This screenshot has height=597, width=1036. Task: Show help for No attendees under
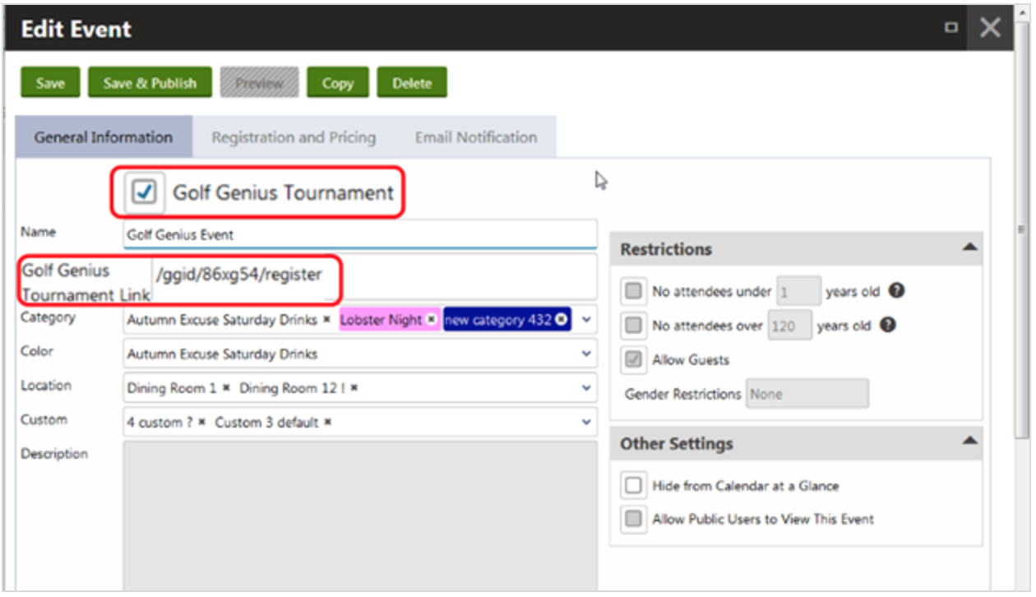pyautogui.click(x=897, y=291)
